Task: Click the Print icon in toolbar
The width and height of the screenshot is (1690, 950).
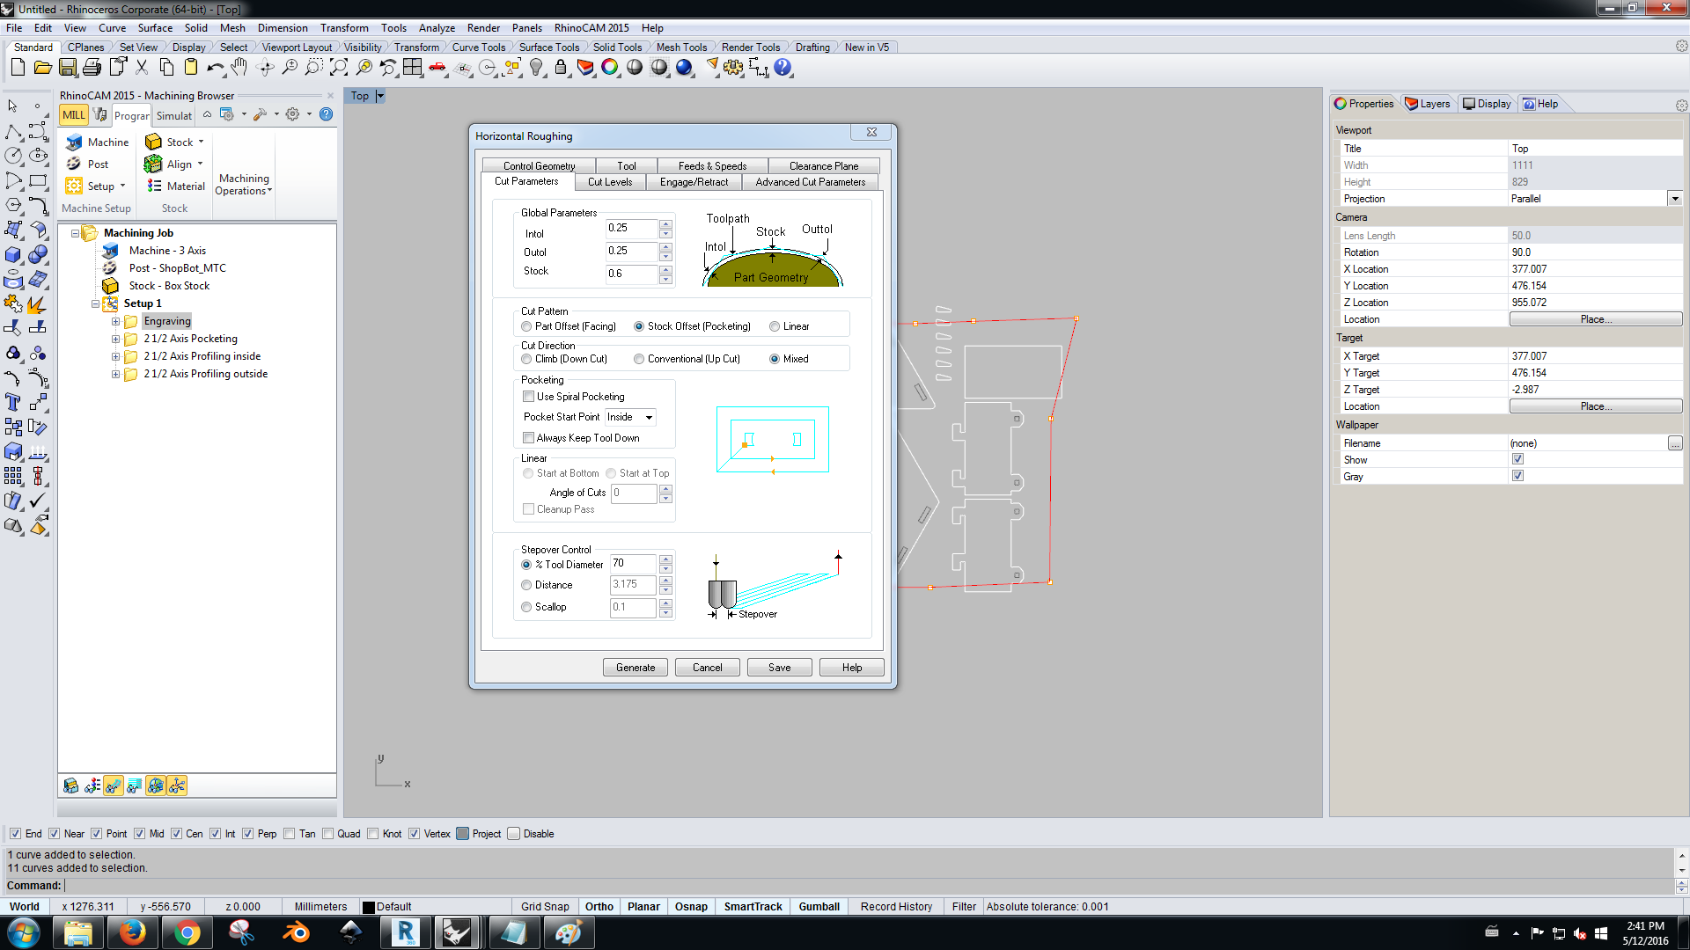Action: (x=92, y=68)
